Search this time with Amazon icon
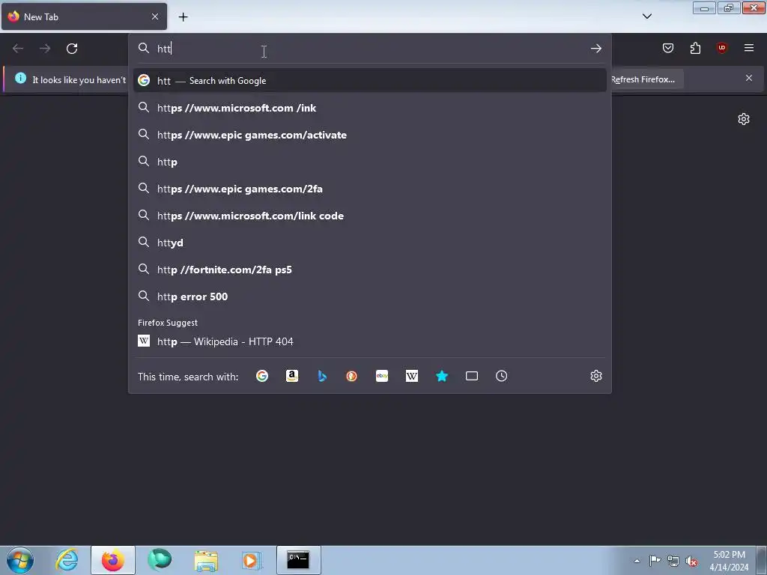 click(292, 376)
